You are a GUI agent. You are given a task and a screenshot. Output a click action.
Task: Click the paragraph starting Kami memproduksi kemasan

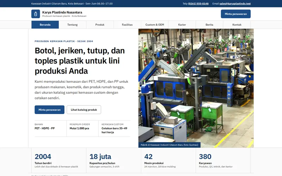coord(81,90)
